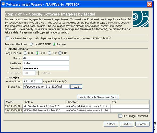
Task: Click the disabled Flash Space field
Action: [29, 73]
